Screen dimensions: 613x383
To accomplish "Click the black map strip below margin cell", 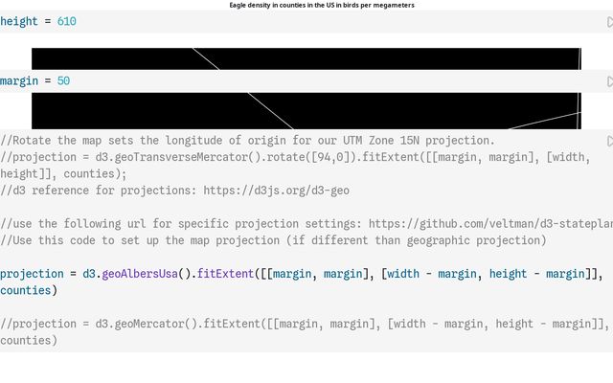I will tap(306, 110).
